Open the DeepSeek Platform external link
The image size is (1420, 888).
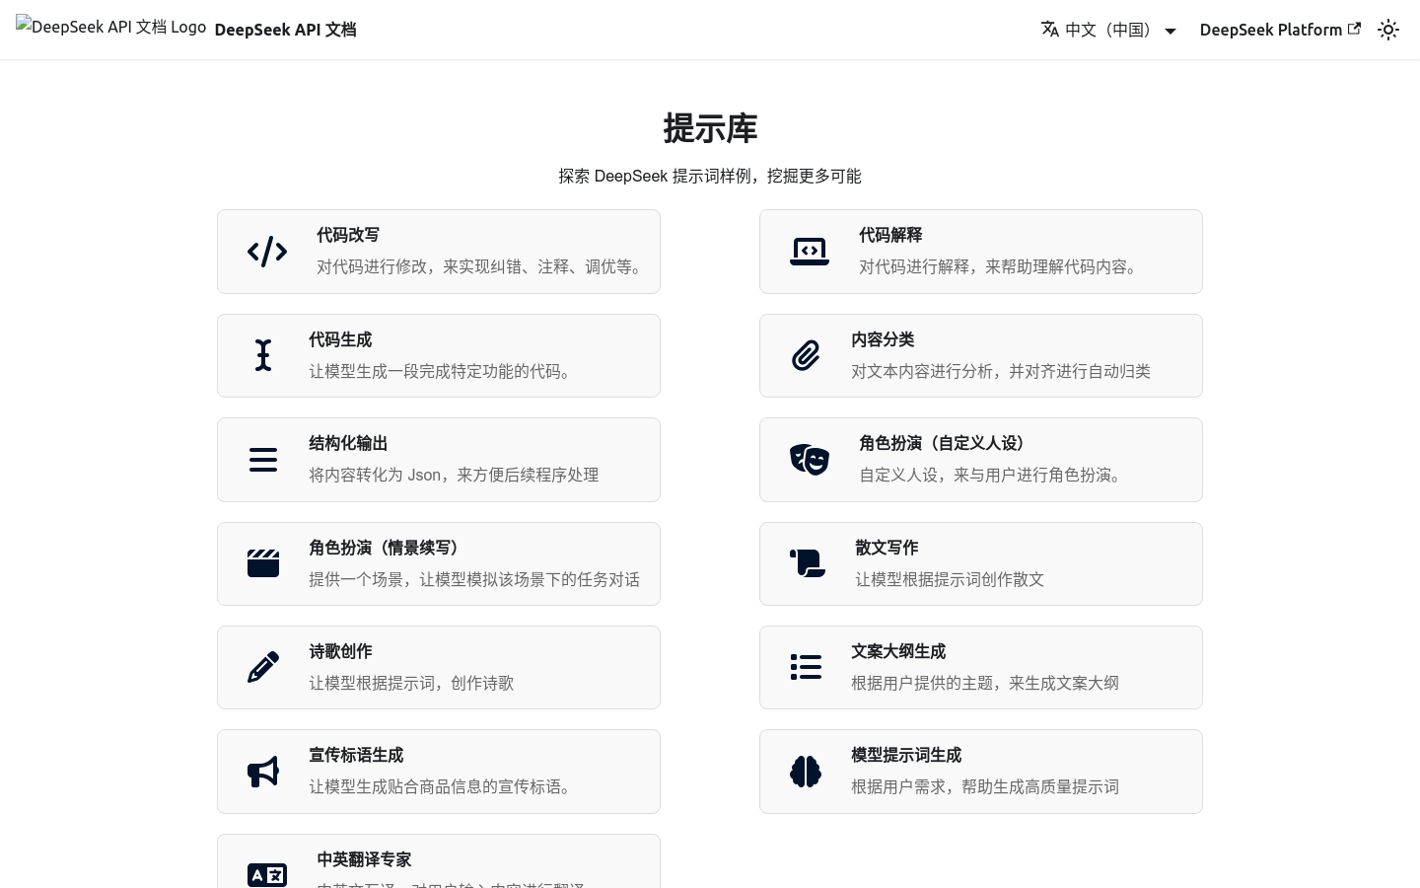pos(1279,30)
